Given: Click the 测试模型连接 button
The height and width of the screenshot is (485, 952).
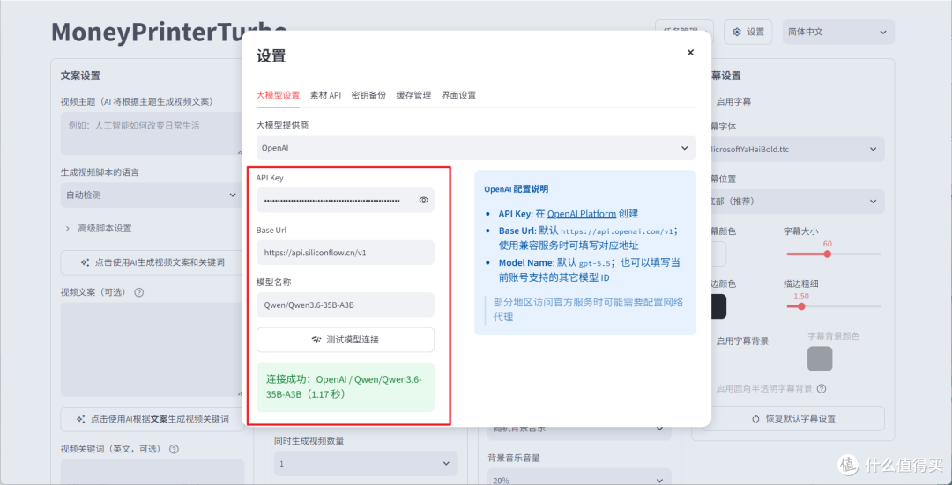Looking at the screenshot, I should 346,340.
